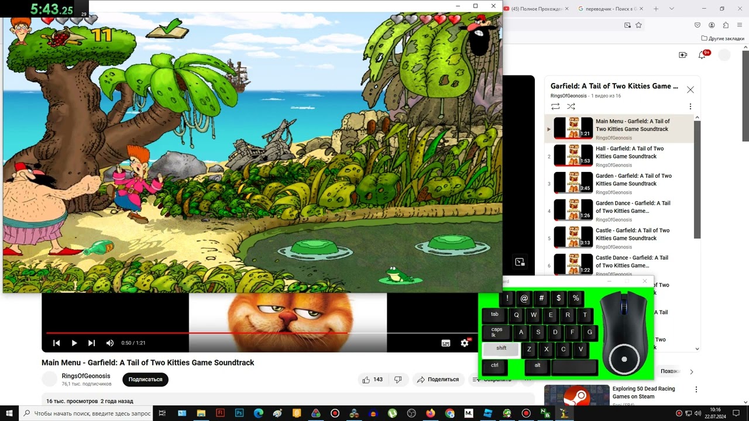Expand the miniplayer icon on the video
The width and height of the screenshot is (749, 421).
[x=520, y=262]
